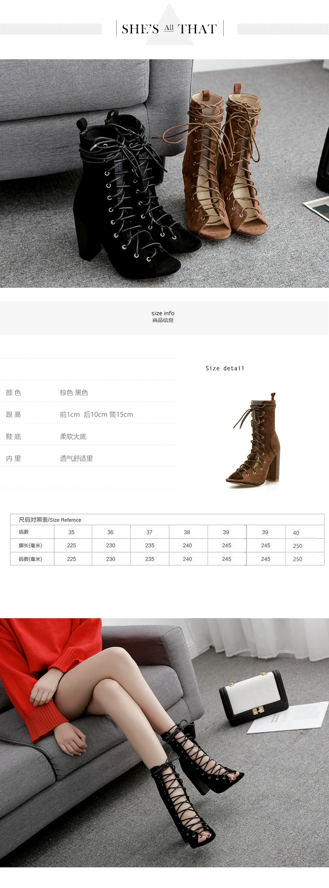Click the 商品信息 subtitle
The height and width of the screenshot is (888, 329).
[x=163, y=320]
